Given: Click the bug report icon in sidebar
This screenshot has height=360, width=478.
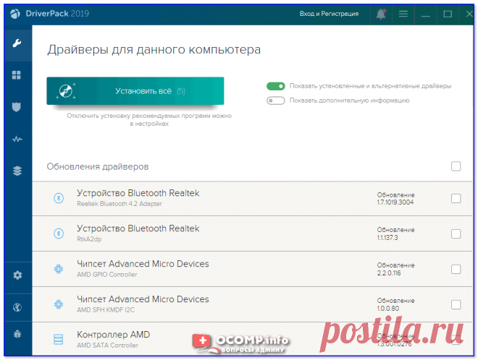Looking at the screenshot, I should click(x=17, y=335).
